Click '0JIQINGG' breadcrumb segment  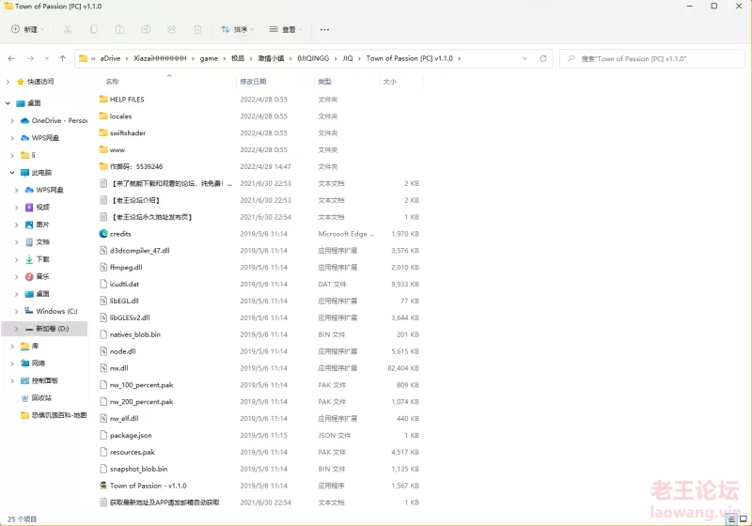tap(313, 58)
